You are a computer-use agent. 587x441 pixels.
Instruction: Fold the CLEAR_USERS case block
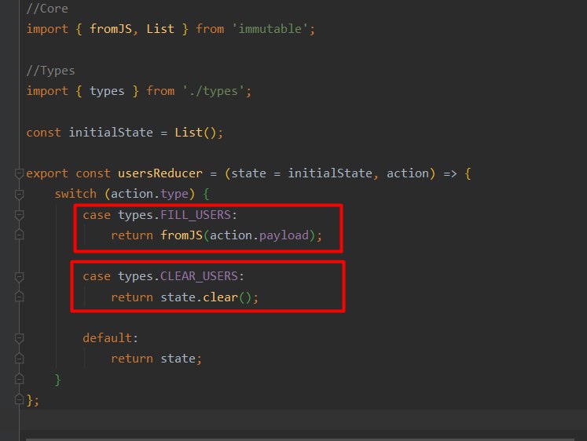pyautogui.click(x=19, y=277)
